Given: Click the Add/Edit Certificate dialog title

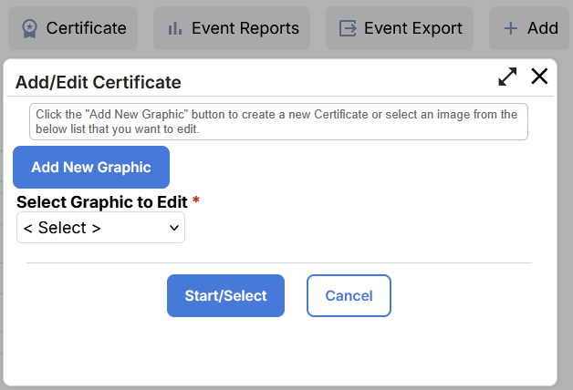Looking at the screenshot, I should pyautogui.click(x=99, y=82).
